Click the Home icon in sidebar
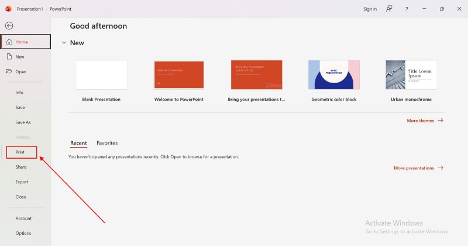This screenshot has height=246, width=468. pyautogui.click(x=9, y=42)
